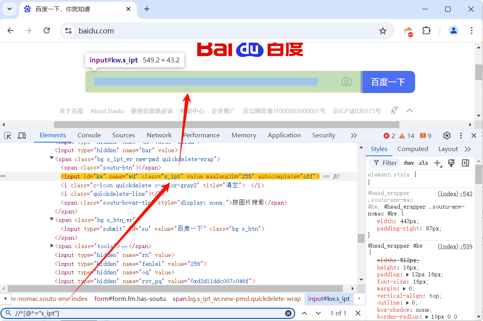Select the input type="submit" id="su" line

[163, 229]
